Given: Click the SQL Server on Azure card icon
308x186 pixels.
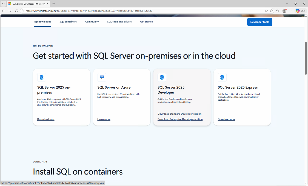Looking at the screenshot, I should click(x=102, y=77).
